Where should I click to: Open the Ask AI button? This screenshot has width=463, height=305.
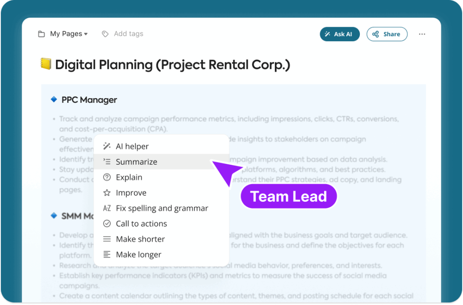pos(340,34)
